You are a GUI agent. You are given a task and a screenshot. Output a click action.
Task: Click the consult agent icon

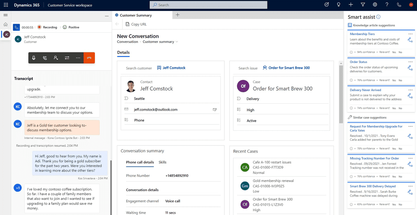[x=56, y=58]
